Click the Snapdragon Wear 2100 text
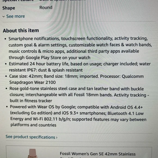Screen dimensions: 158x158 [x=32, y=83]
